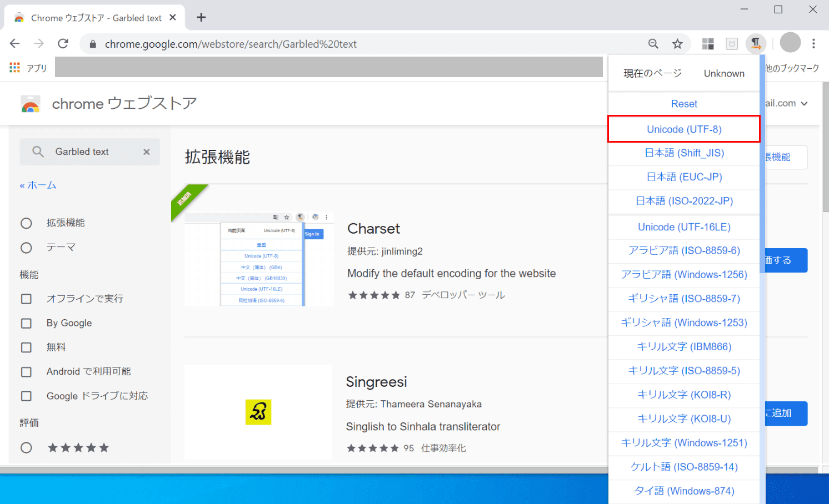View site security lock info
This screenshot has width=829, height=504.
pyautogui.click(x=93, y=44)
